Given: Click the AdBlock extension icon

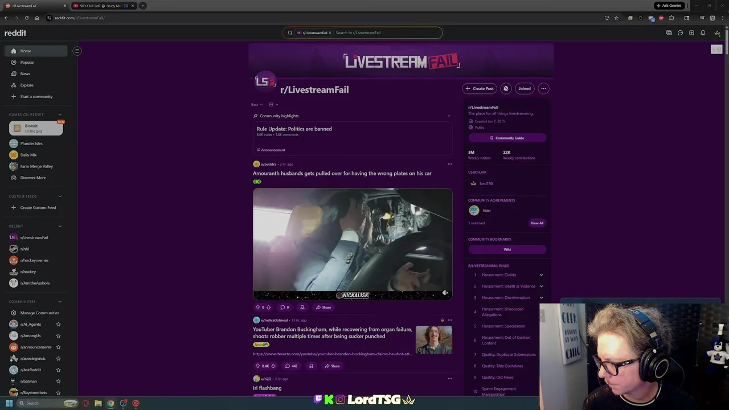Looking at the screenshot, I should (661, 18).
